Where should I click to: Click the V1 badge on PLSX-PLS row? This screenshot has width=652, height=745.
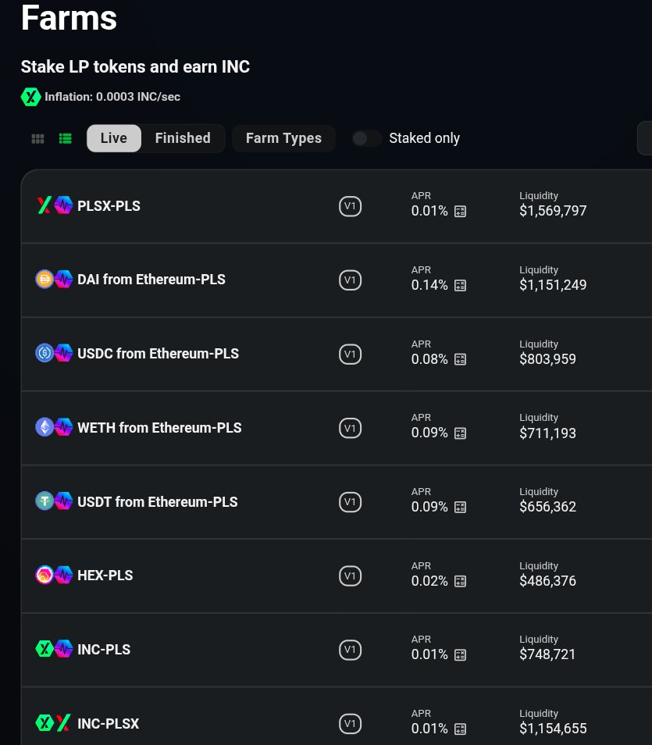coord(351,207)
